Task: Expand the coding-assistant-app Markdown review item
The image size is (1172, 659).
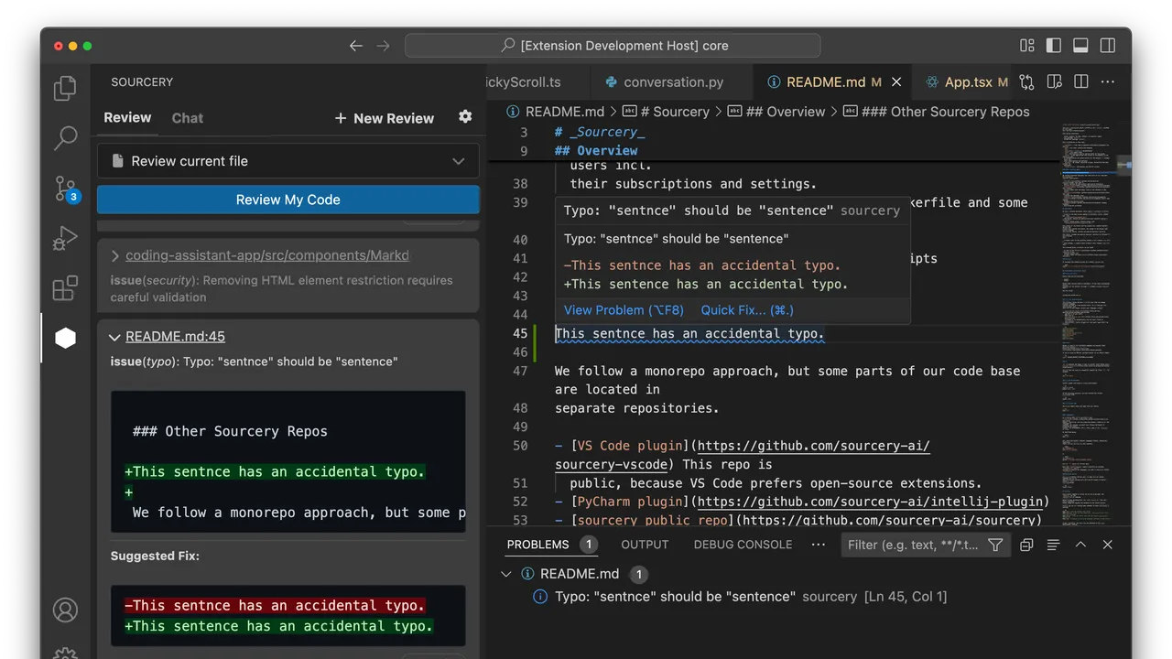Action: click(x=115, y=255)
